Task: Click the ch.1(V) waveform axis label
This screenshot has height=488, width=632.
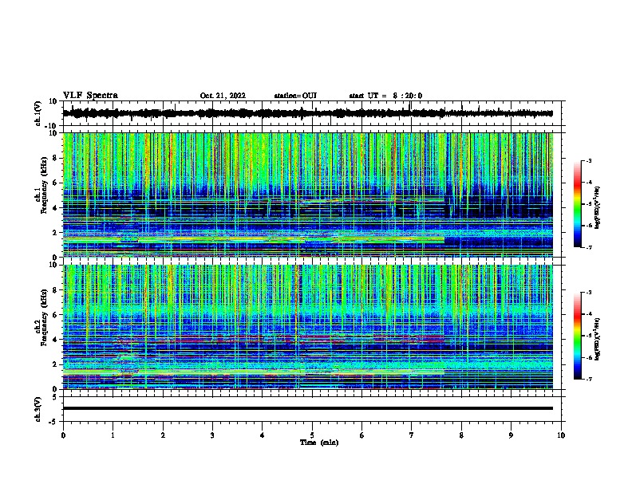Action: click(38, 113)
